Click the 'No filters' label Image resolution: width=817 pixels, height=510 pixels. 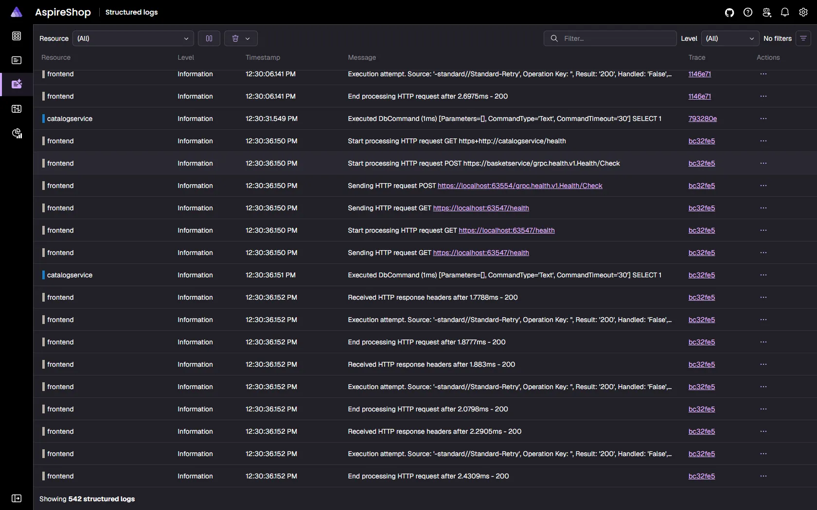pyautogui.click(x=778, y=38)
